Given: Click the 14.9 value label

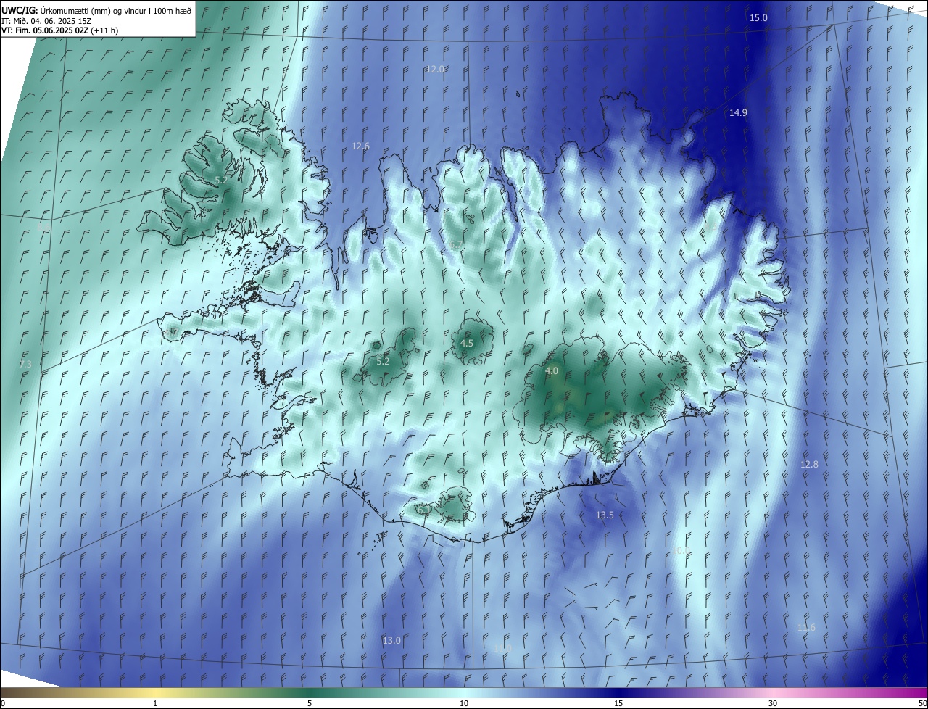Looking at the screenshot, I should (738, 112).
